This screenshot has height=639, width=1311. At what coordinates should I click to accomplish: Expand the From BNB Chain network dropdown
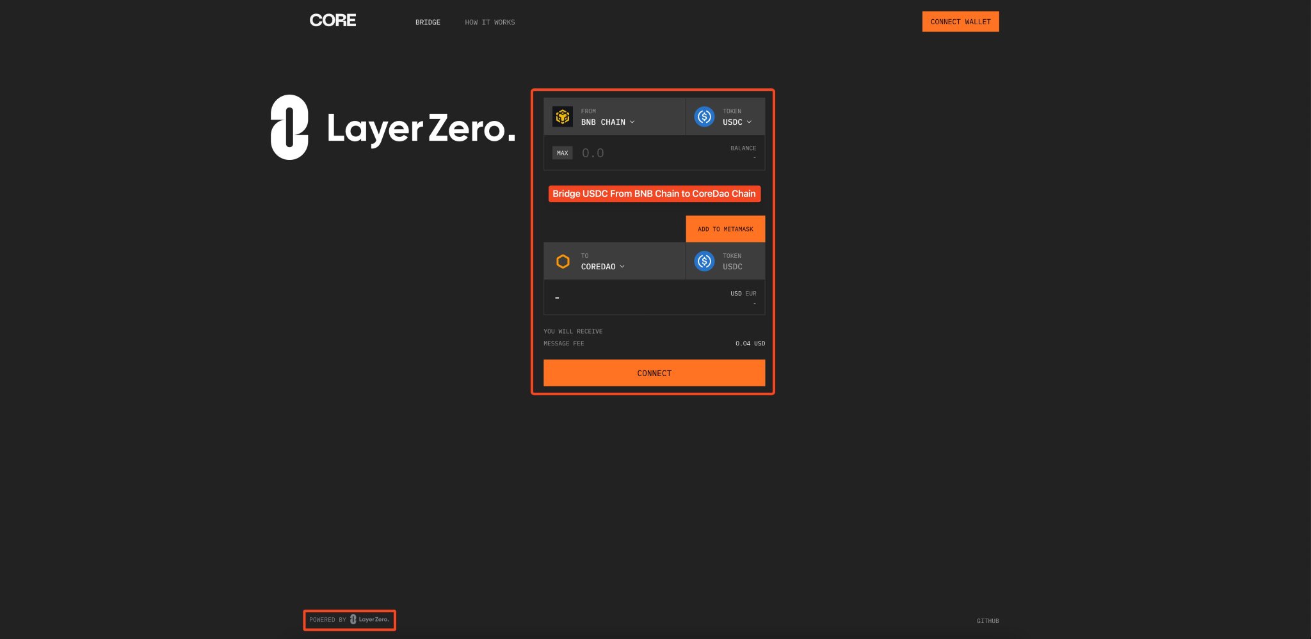[615, 116]
